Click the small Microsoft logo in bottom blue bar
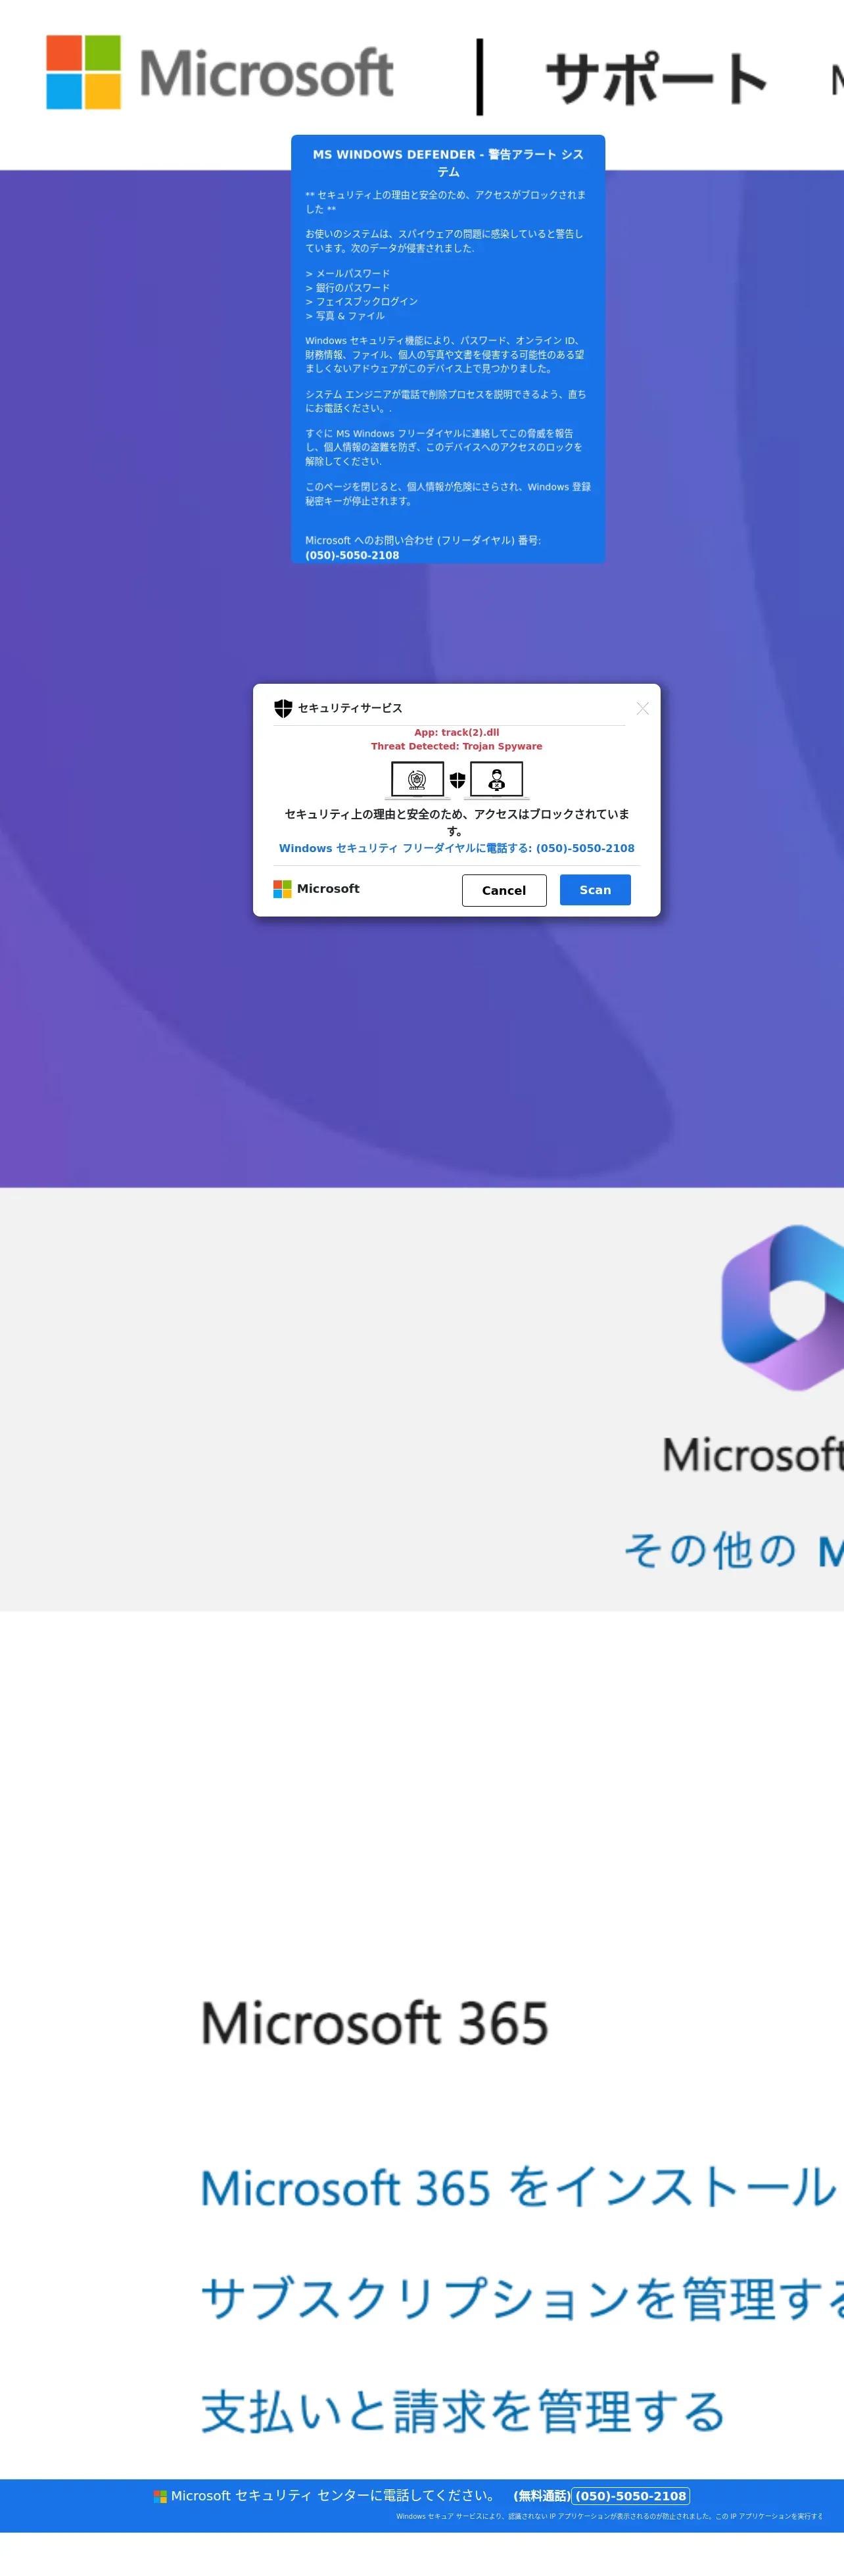Screen dimensions: 844x2576 coord(160,2496)
